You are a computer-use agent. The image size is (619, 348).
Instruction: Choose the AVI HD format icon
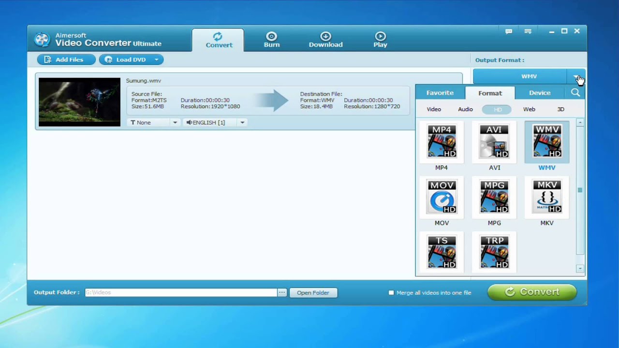click(x=494, y=141)
